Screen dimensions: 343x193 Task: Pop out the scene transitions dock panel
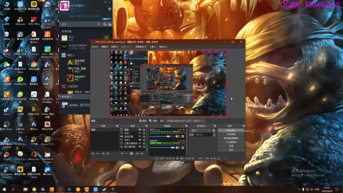[x=215, y=126]
